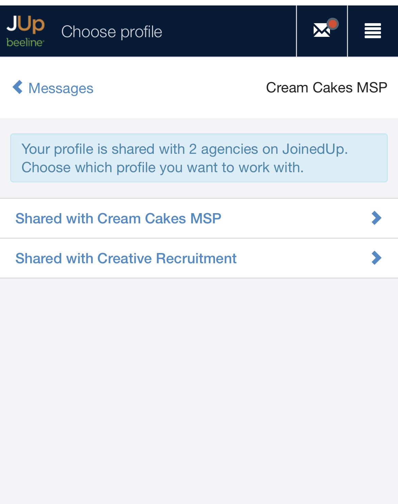Click the arrow on Cream Cakes MSP row
Viewport: 398px width, 504px height.
376,218
